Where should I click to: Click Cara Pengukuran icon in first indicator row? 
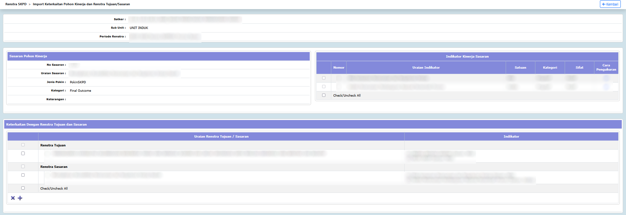pyautogui.click(x=606, y=78)
